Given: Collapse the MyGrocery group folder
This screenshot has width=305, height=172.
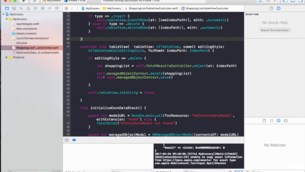Looking at the screenshot, I should click(7, 19).
